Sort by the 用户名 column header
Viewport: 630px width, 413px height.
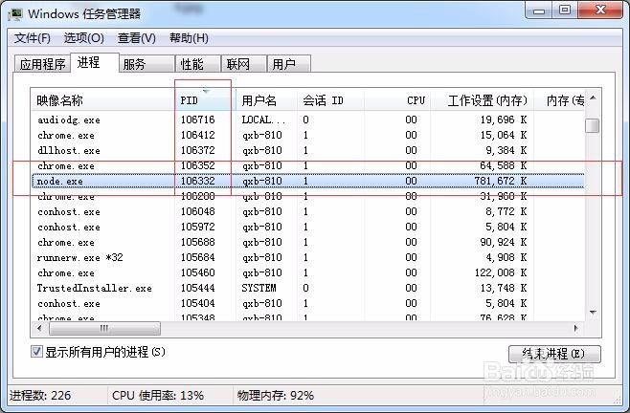tap(266, 100)
